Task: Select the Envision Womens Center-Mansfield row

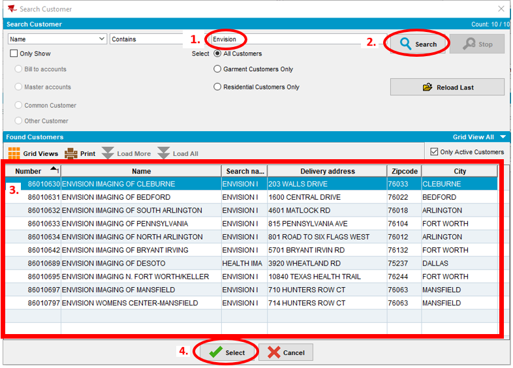Action: click(x=141, y=303)
